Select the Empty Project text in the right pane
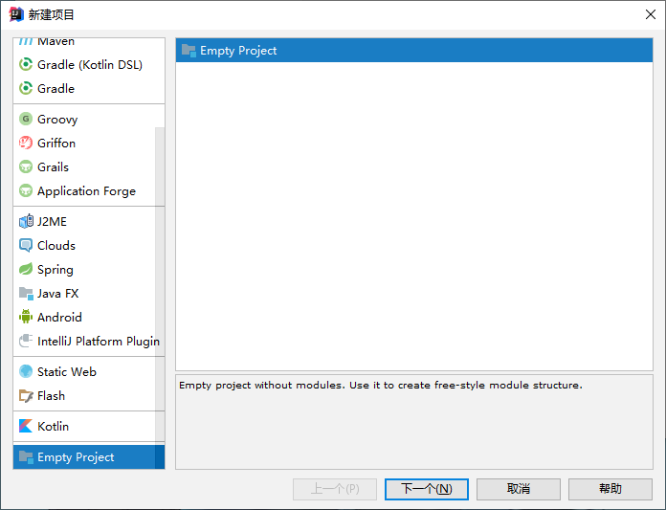This screenshot has width=666, height=510. (238, 51)
